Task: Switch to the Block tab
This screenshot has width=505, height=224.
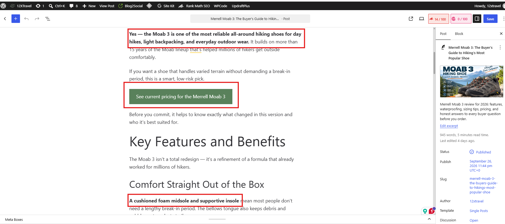Action: coord(459,34)
